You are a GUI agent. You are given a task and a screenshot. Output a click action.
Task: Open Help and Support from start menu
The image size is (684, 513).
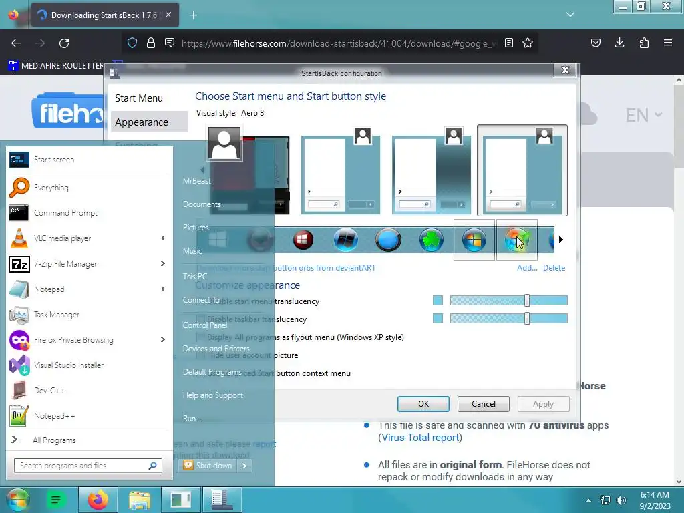tap(213, 395)
